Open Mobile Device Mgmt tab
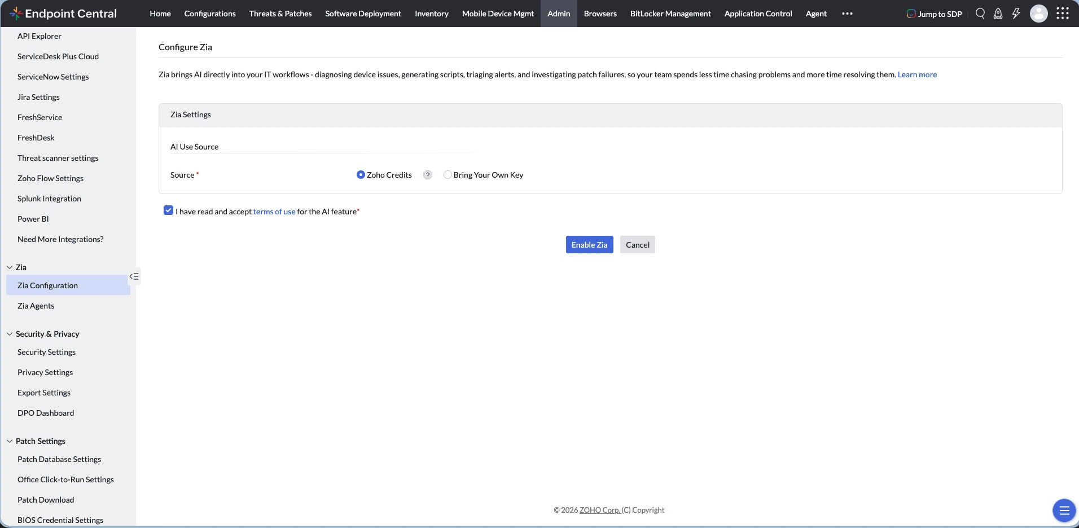This screenshot has height=528, width=1079. tap(498, 14)
